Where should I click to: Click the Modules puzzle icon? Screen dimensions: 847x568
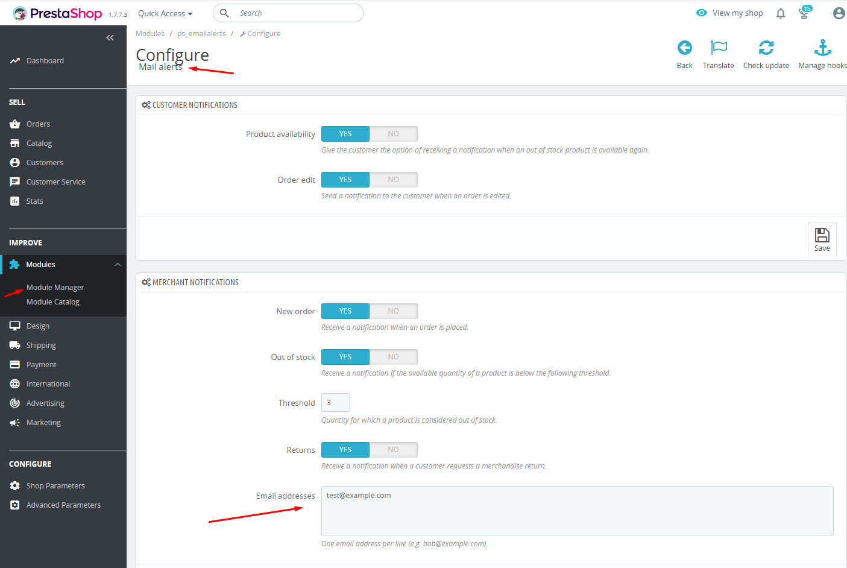(14, 265)
